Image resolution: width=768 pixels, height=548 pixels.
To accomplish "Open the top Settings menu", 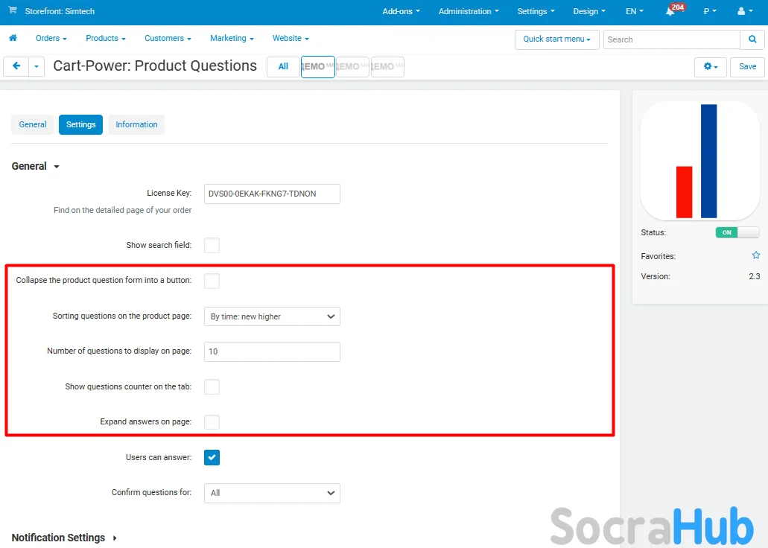I will [536, 11].
